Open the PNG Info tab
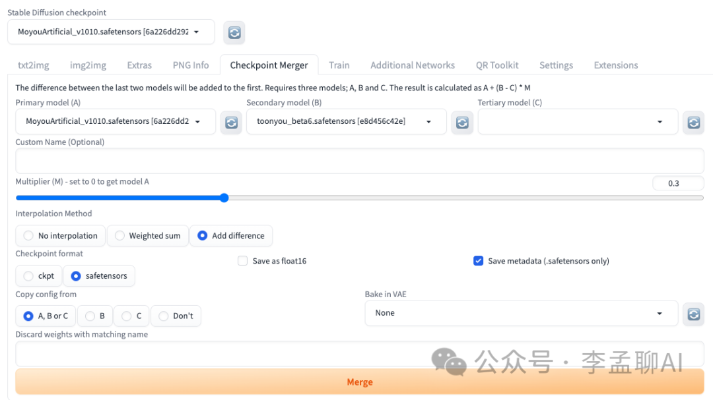This screenshot has height=400, width=713. (x=191, y=65)
